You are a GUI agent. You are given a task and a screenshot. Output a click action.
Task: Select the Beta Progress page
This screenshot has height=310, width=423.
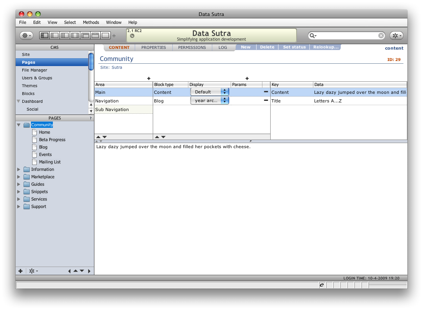coord(52,140)
